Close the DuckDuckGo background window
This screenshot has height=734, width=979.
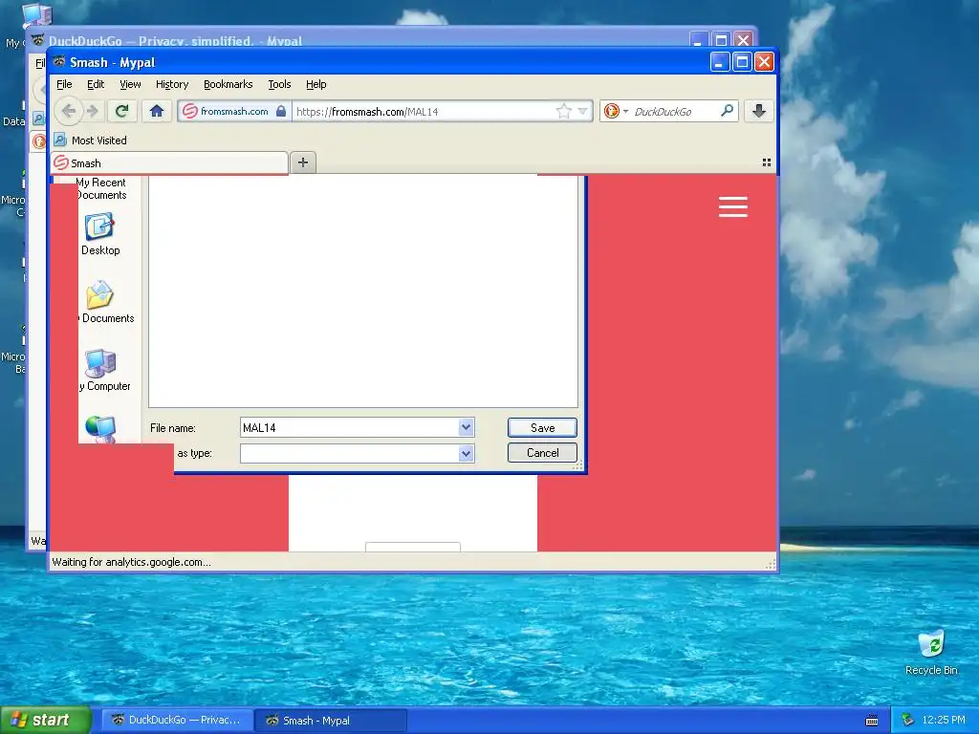click(x=743, y=40)
